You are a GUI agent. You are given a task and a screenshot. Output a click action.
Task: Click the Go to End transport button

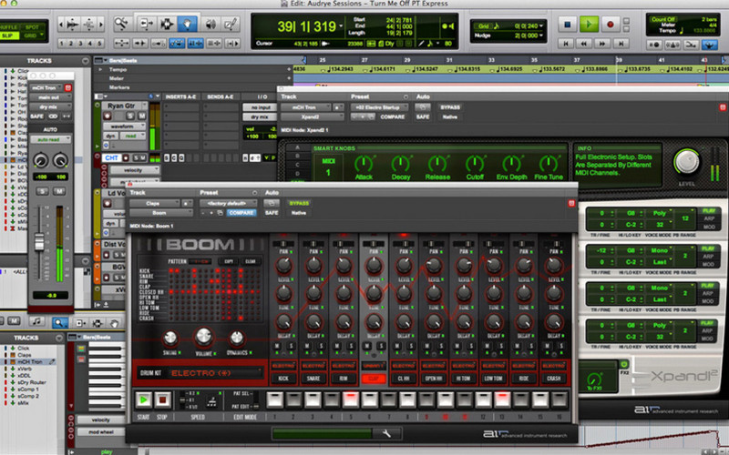click(621, 44)
